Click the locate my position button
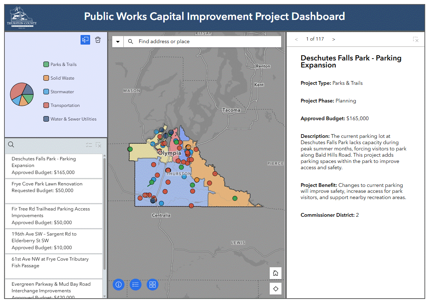 275,289
